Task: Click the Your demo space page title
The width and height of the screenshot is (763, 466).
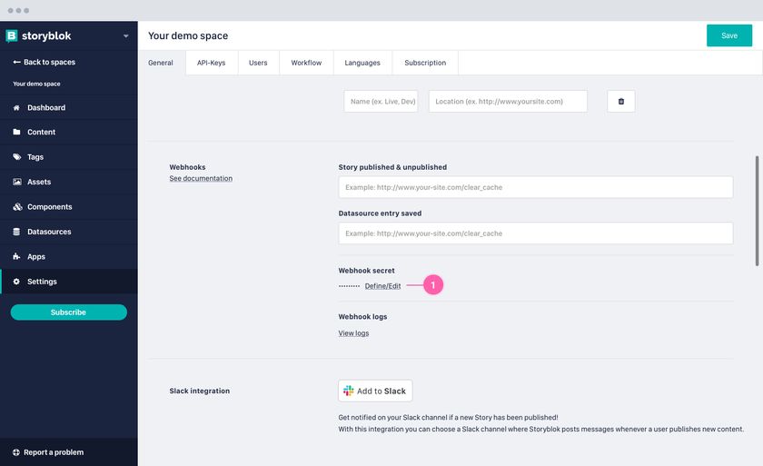Action: click(188, 35)
